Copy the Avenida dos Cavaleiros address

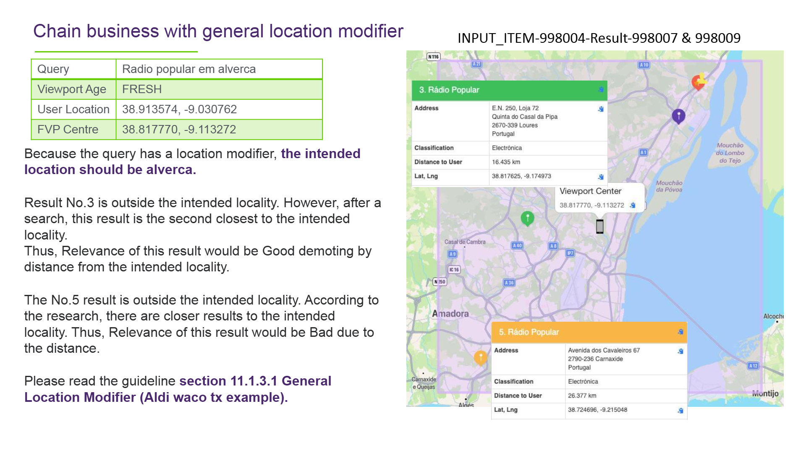click(x=680, y=351)
